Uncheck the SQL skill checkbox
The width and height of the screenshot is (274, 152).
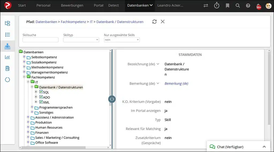coord(41,92)
